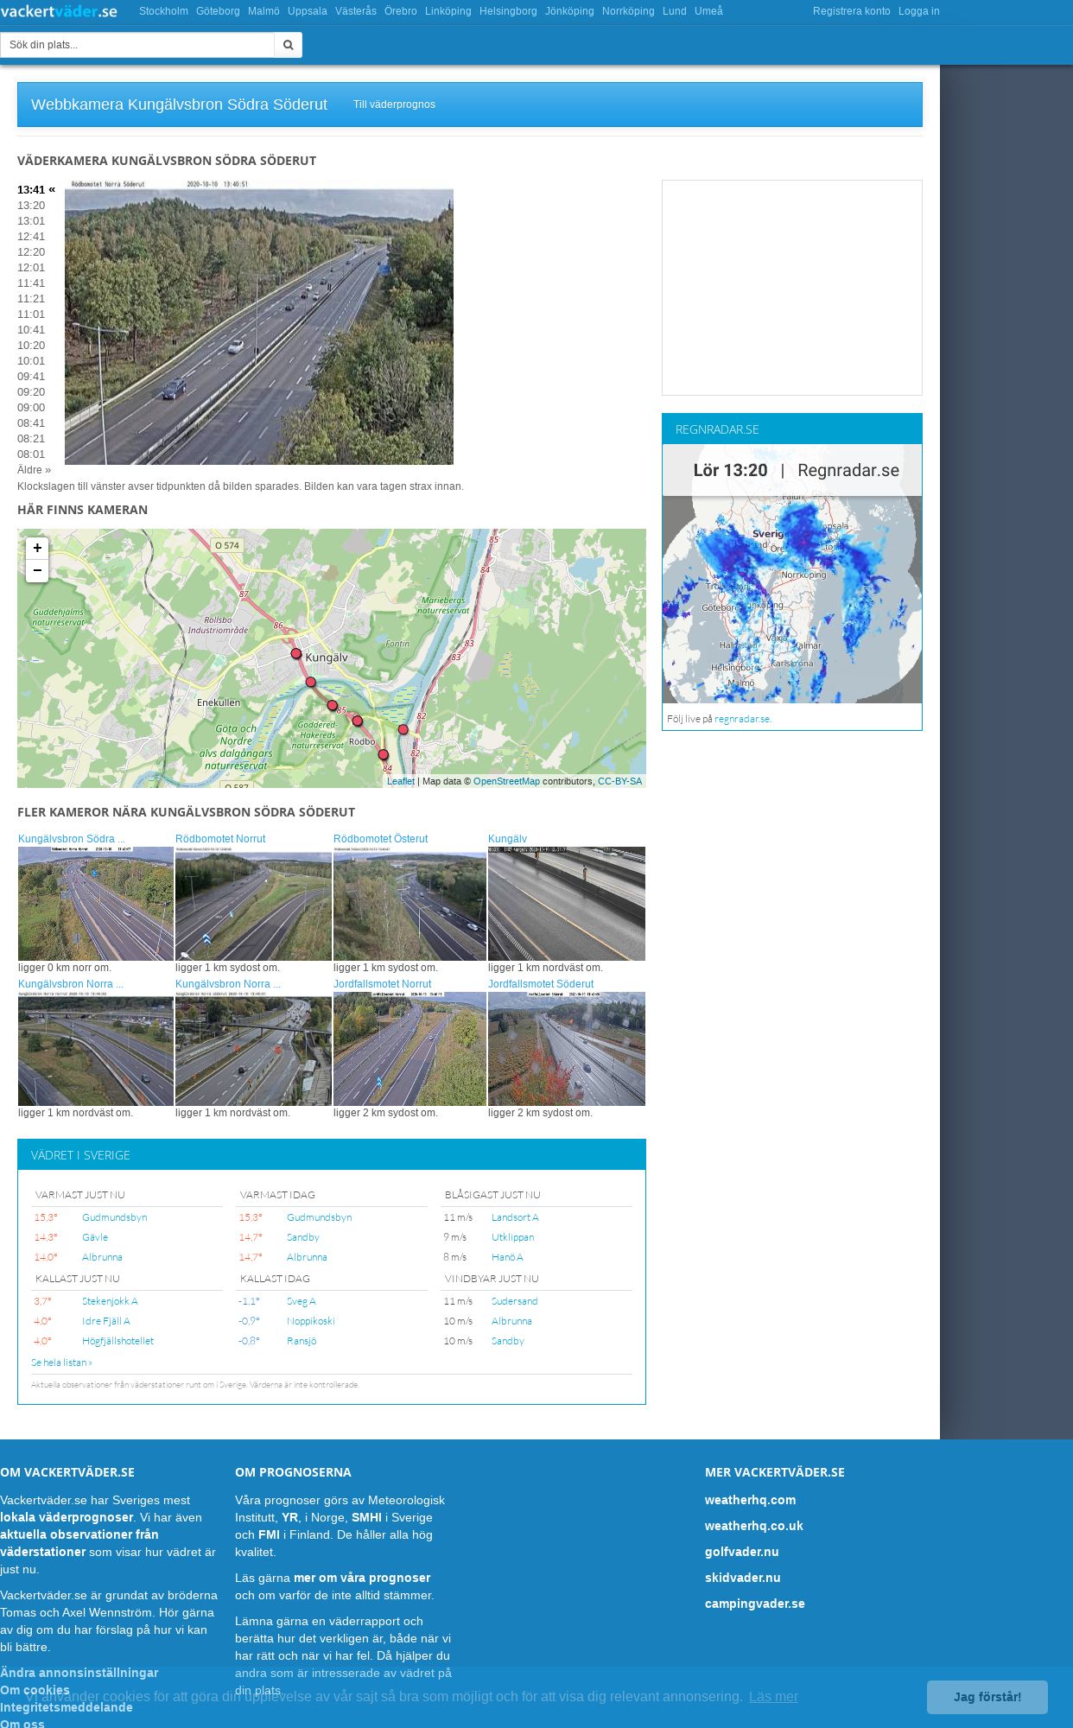Screen dimensions: 1073x1728
Task: Open the vackertväder.se logo home link
Action: point(59,11)
